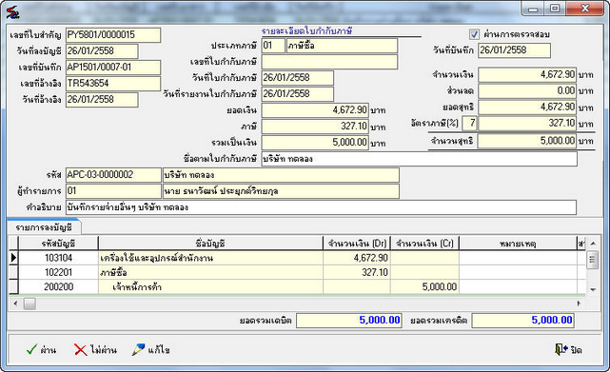Click the เลขที่บันทึก field AP1501/0007-01
The height and width of the screenshot is (372, 610).
(x=113, y=68)
